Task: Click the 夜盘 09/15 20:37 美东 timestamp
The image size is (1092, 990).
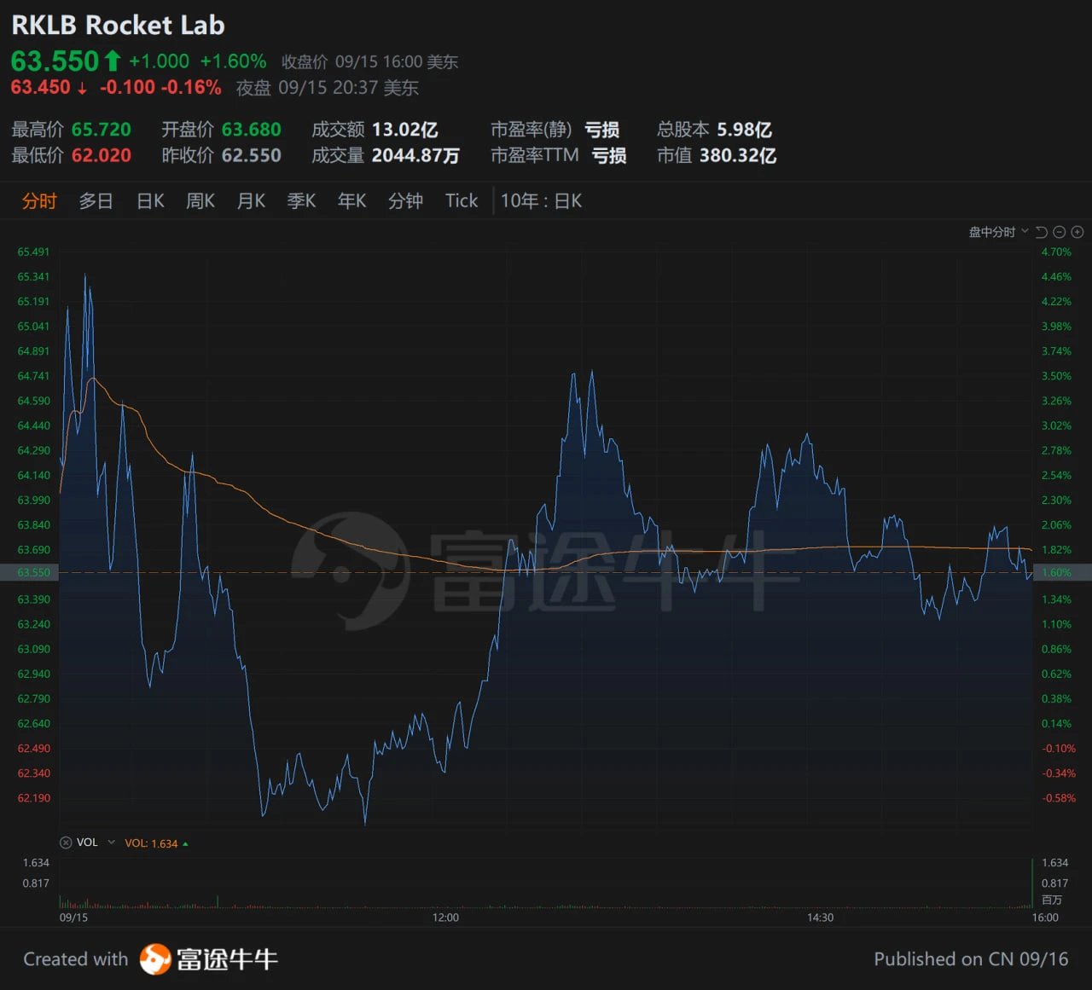Action: 328,88
